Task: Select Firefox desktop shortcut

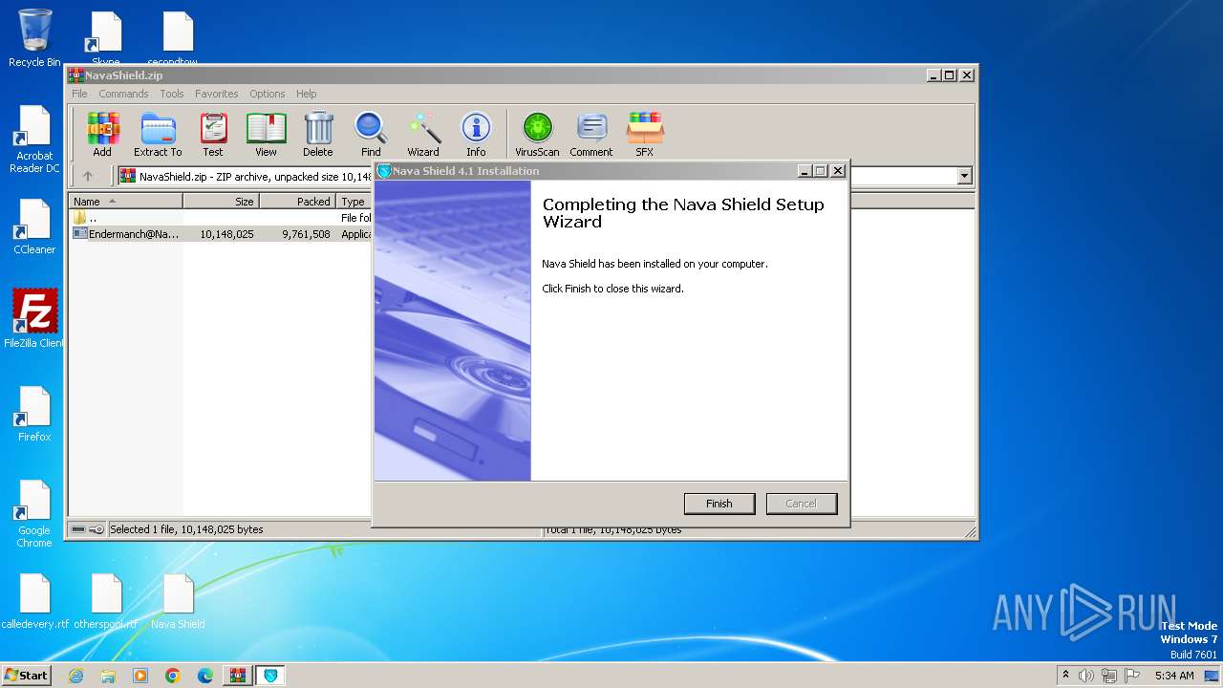Action: pyautogui.click(x=34, y=415)
